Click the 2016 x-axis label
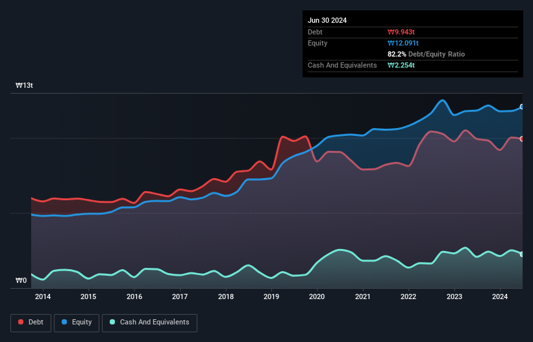The width and height of the screenshot is (533, 342). coord(134,296)
